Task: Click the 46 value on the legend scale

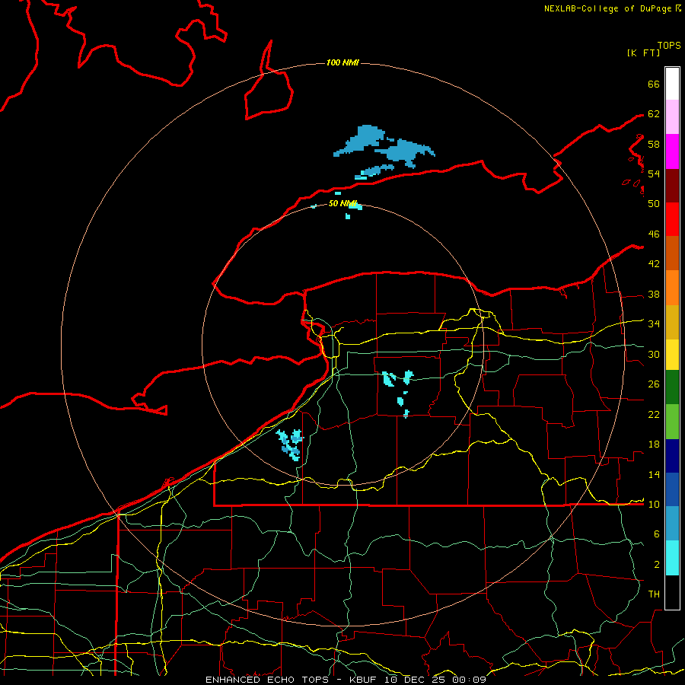Action: pyautogui.click(x=654, y=234)
